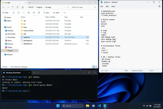This screenshot has width=163, height=109.
Task: Go up one folder level in Explorer
Action: (13, 7)
